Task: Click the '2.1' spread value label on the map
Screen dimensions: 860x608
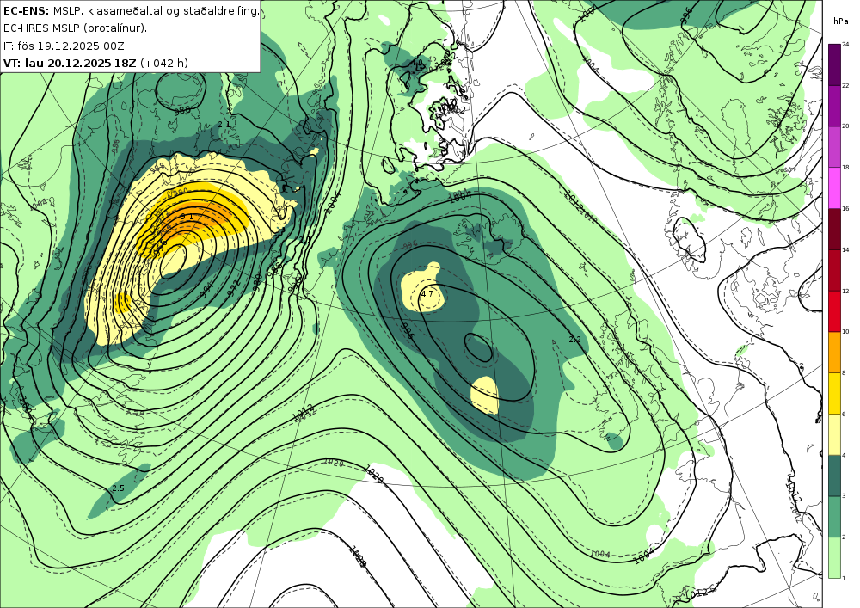Action: coord(224,125)
